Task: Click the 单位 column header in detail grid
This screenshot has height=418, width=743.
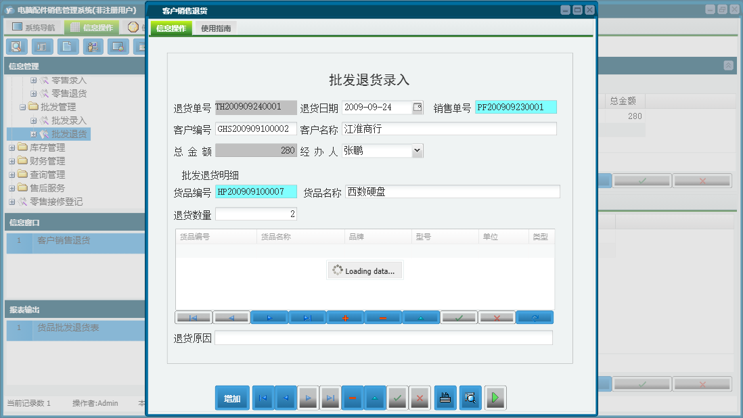Action: pos(503,237)
